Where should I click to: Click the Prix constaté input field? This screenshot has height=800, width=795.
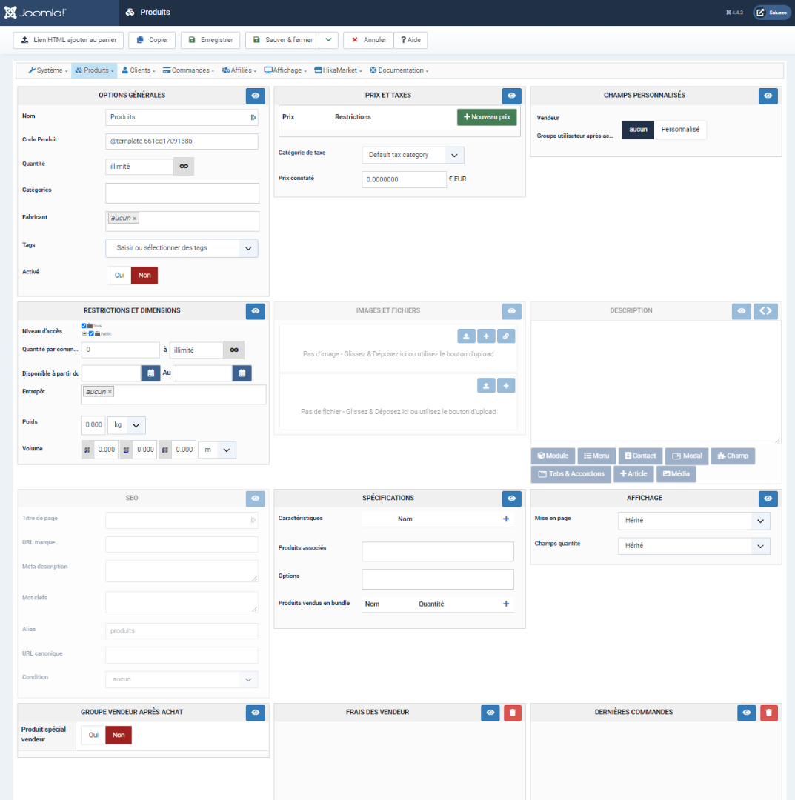[404, 179]
